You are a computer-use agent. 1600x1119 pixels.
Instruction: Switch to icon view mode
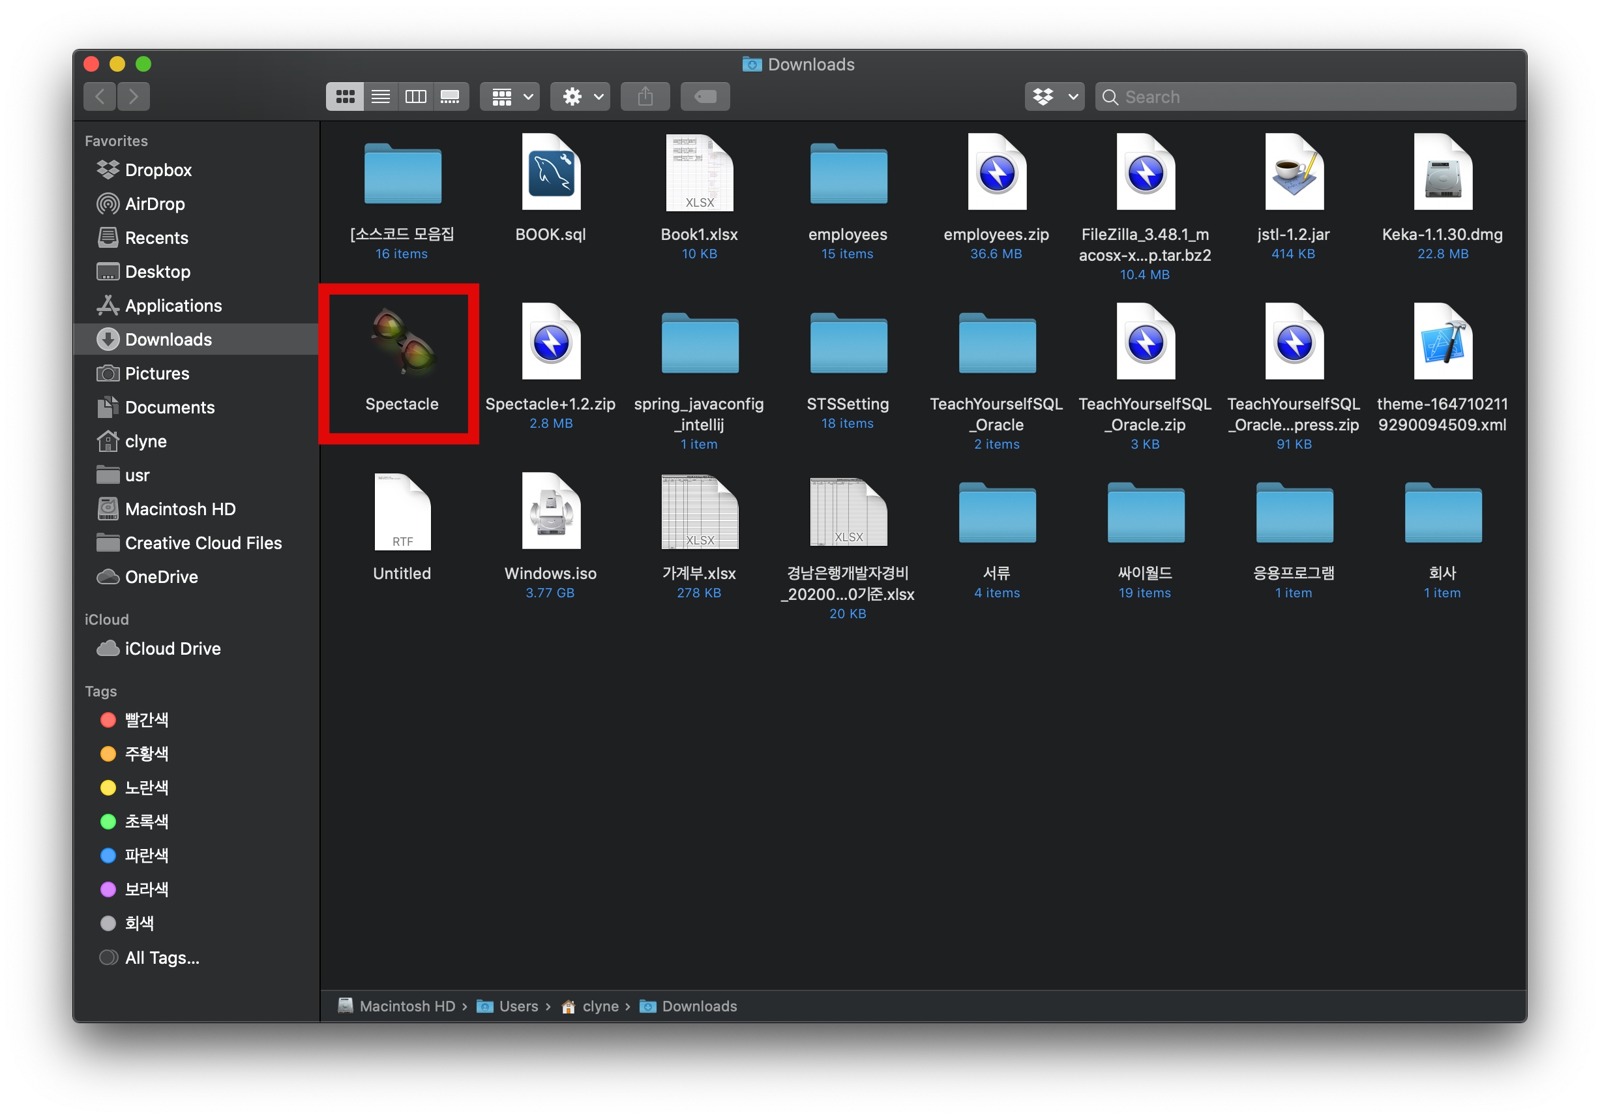[345, 97]
